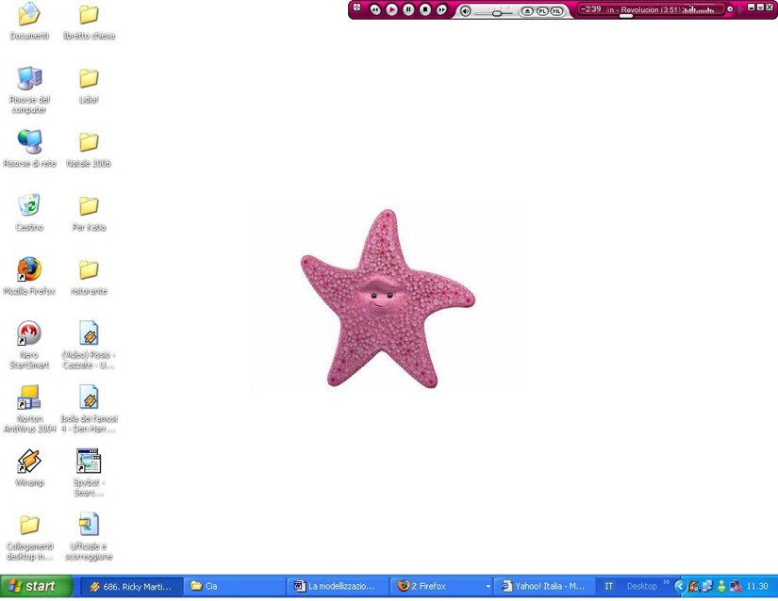Launch the Winamp desktop shortcut
The width and height of the screenshot is (778, 601).
click(29, 468)
